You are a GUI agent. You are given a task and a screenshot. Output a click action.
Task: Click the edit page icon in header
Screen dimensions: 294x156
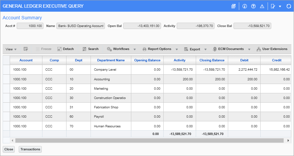click(x=273, y=6)
